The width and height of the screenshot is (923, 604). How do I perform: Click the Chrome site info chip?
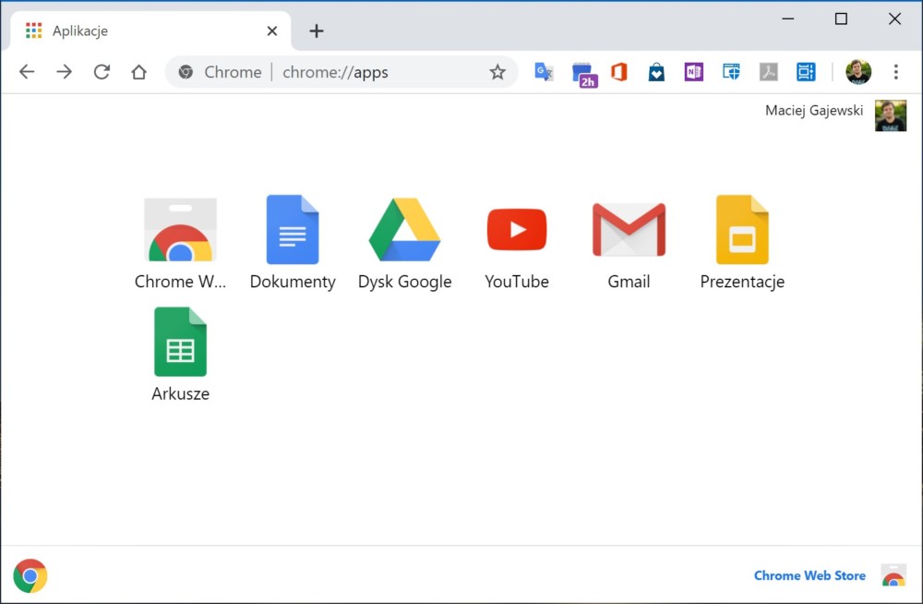tap(221, 72)
